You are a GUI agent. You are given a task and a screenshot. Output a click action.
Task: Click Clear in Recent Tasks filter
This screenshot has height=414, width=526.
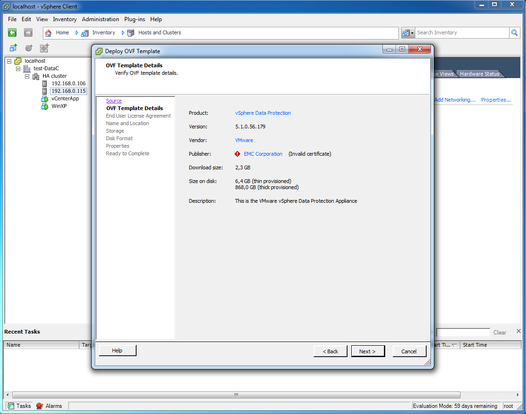(500, 333)
